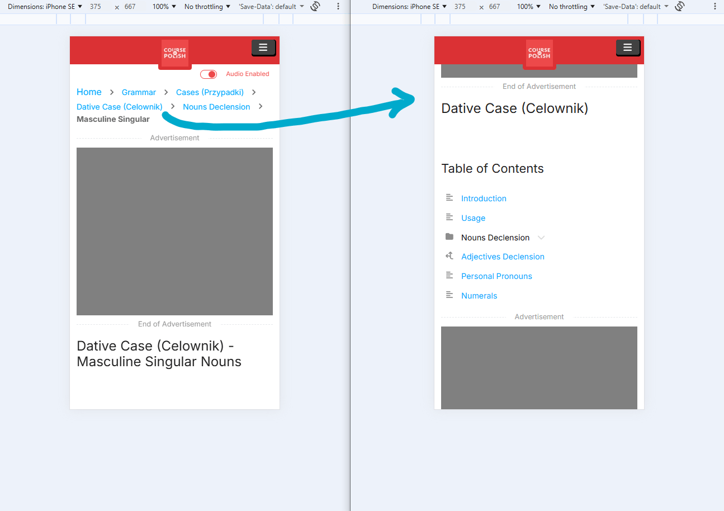Click Course of Polish logo in right view
Screen dimensions: 724x511
tap(540, 53)
